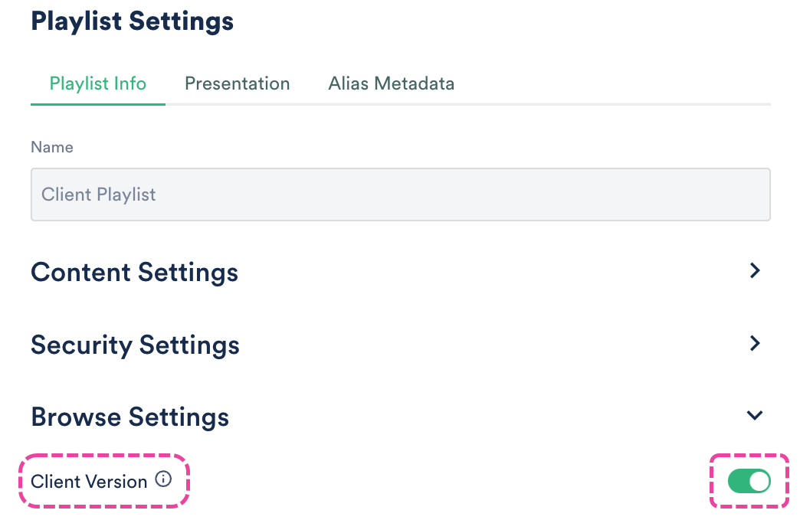Viewport: 800px width, 520px height.
Task: Click the Name label above the field
Action: click(x=52, y=147)
